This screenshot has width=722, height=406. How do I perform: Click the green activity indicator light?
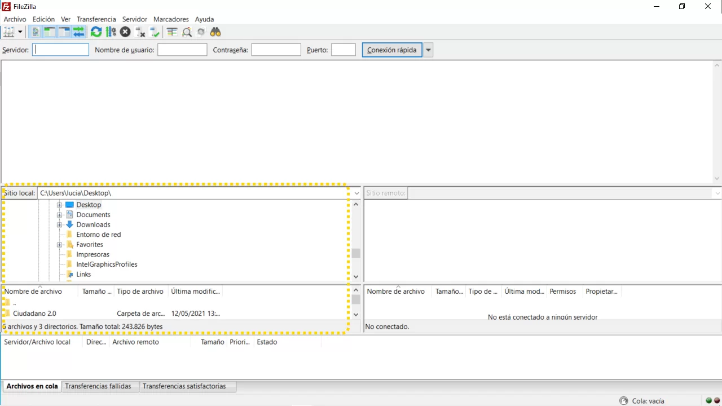pos(709,401)
